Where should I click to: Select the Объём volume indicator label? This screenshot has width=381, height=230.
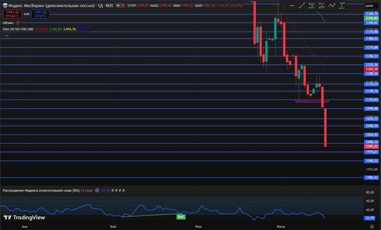point(8,23)
